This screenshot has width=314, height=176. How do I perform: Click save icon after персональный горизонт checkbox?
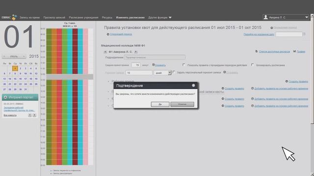[225, 72]
